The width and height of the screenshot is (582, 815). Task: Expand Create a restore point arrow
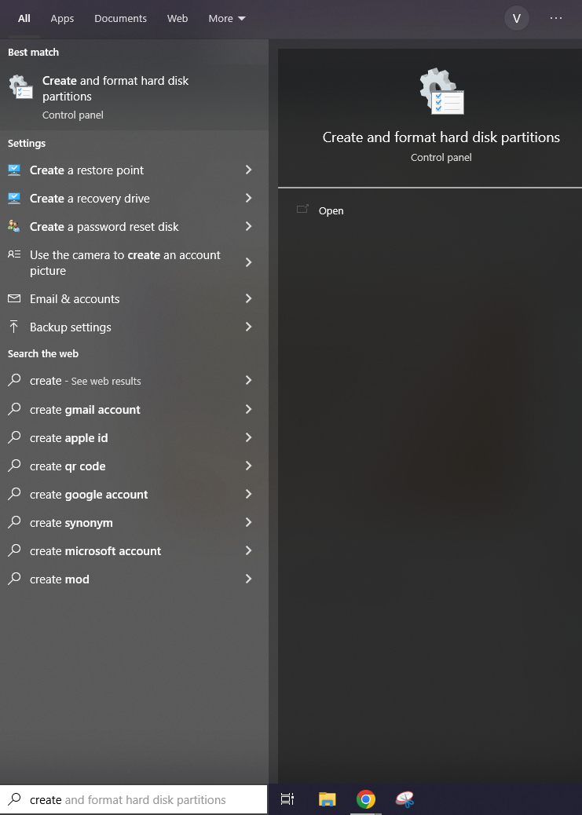(249, 170)
